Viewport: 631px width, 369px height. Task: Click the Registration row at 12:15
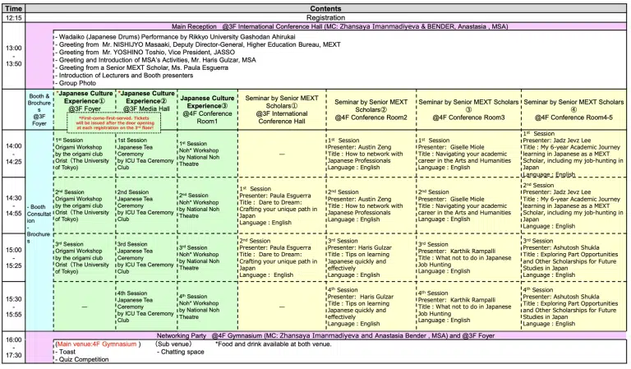point(325,18)
